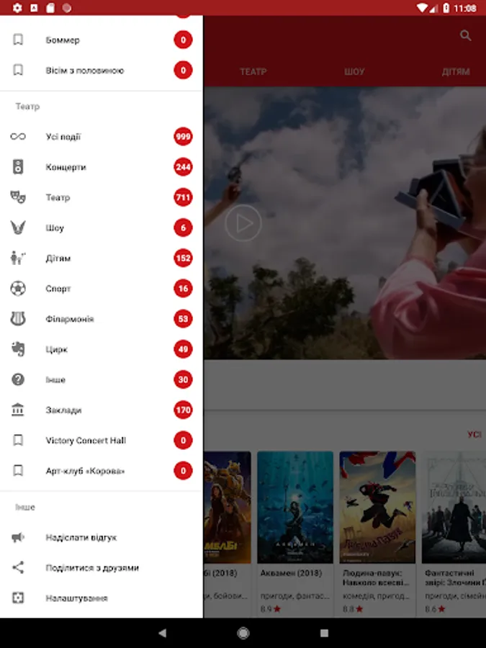The width and height of the screenshot is (486, 648).
Task: Open Арт-клуб «Корова» bookmark entry
Action: (85, 471)
